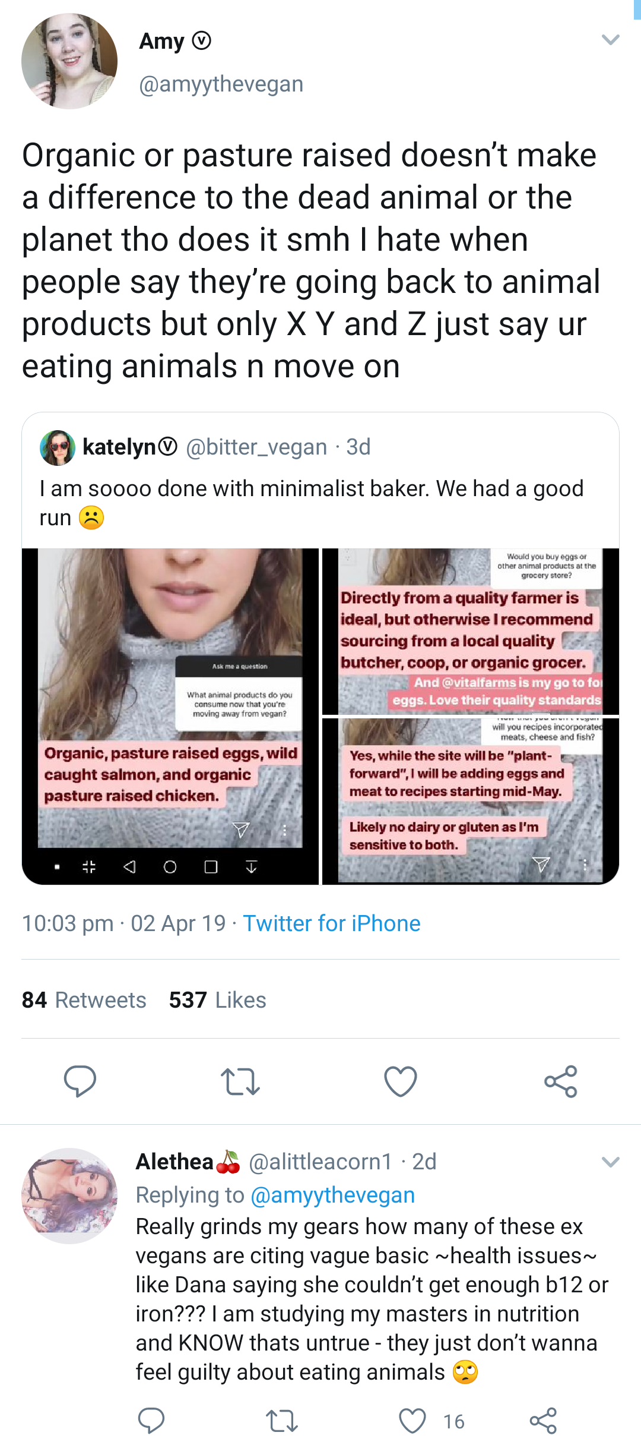Like Amy's tweet with heart icon
The image size is (641, 1448).
click(x=401, y=1081)
